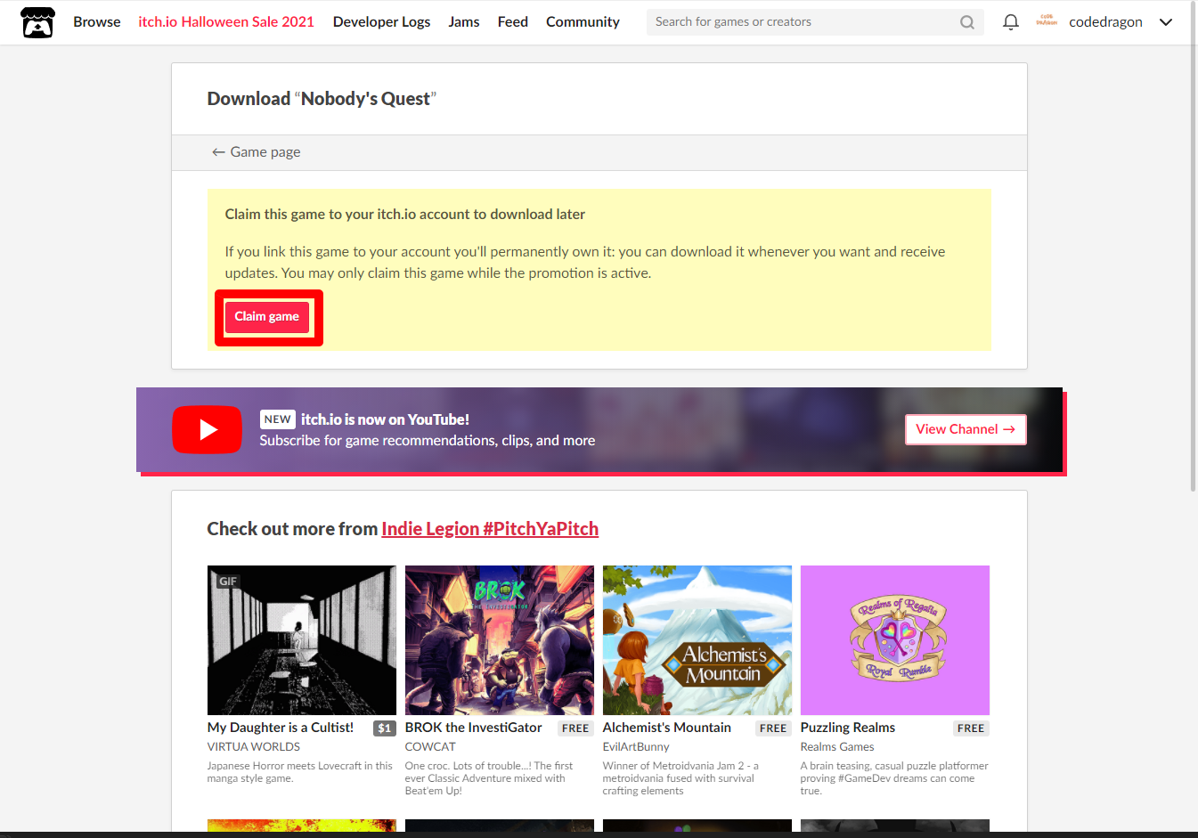The height and width of the screenshot is (838, 1198).
Task: Open the Community page
Action: (x=583, y=22)
